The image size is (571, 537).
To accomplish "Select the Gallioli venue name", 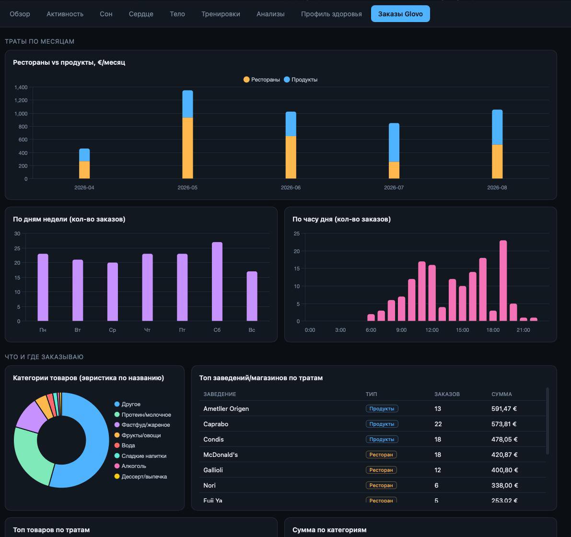I will click(213, 470).
